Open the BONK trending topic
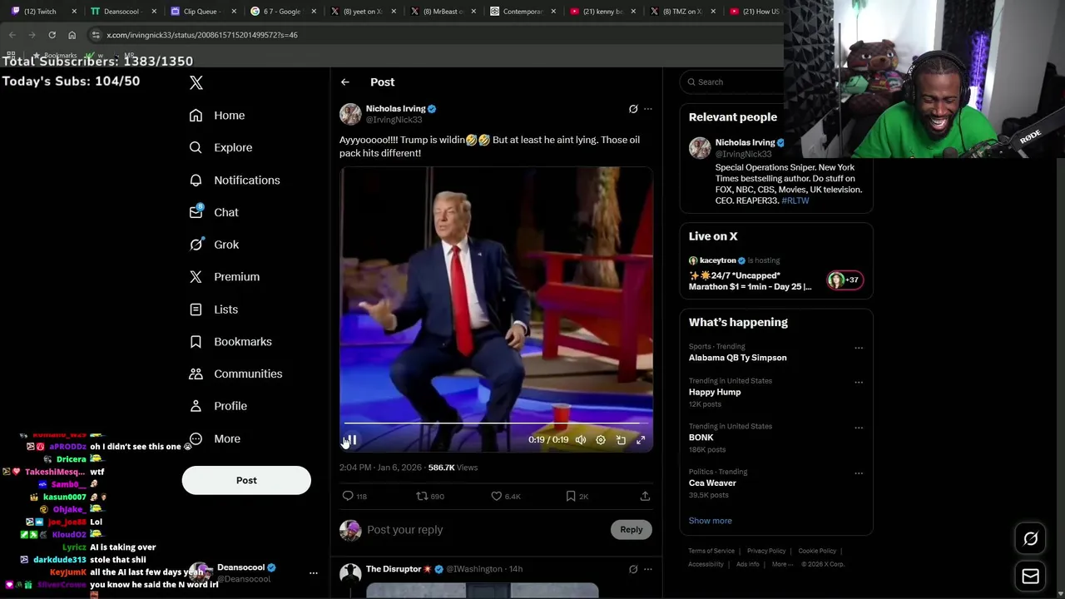 click(x=701, y=438)
